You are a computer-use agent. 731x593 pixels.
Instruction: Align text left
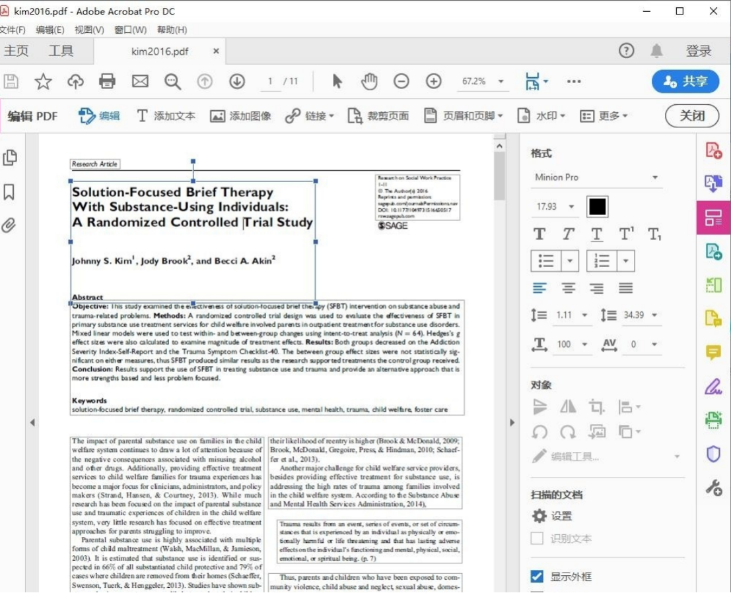point(540,288)
